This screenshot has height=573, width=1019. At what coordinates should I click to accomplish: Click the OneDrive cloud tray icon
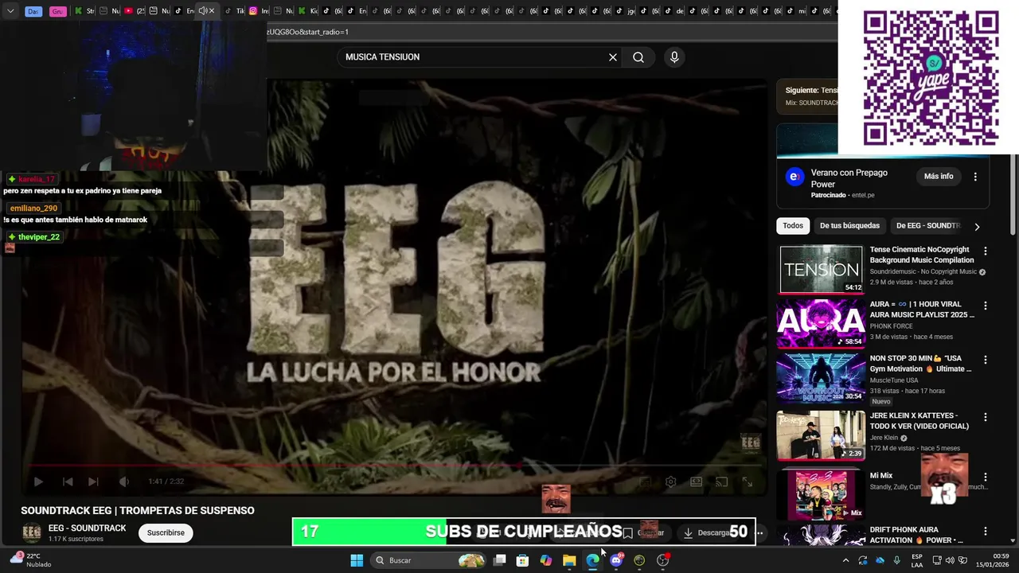click(880, 560)
